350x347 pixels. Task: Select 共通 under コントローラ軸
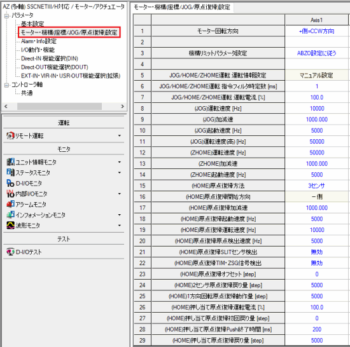pyautogui.click(x=27, y=93)
